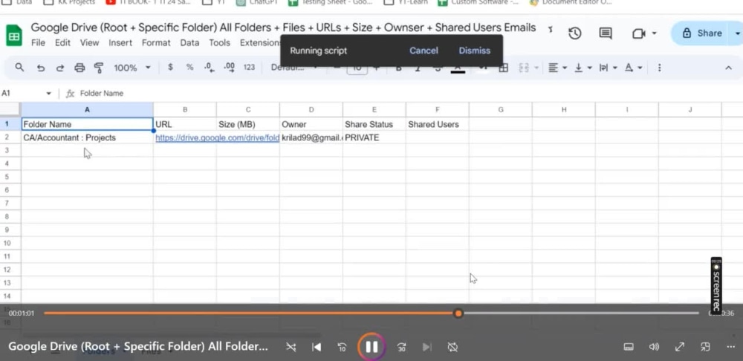Click the Share button
This screenshot has width=743, height=361.
[702, 33]
